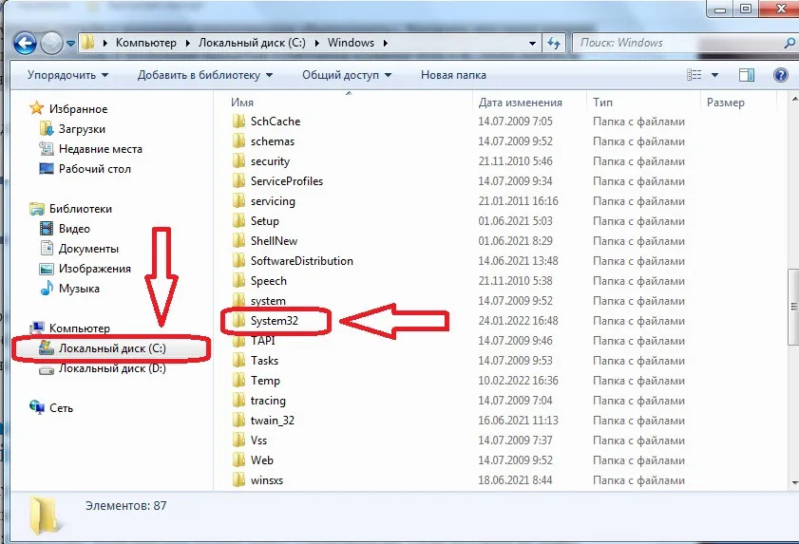Screen dimensions: 799x544
Task: Open the Help question mark icon
Action: pos(780,75)
